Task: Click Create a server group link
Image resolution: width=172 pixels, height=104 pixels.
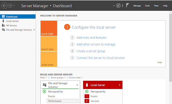Action: pos(91,51)
